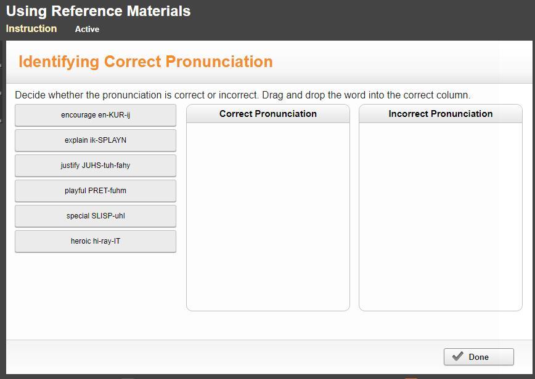This screenshot has width=535, height=379.
Task: Click inside the Incorrect Pronunciation drop area
Action: (x=441, y=215)
